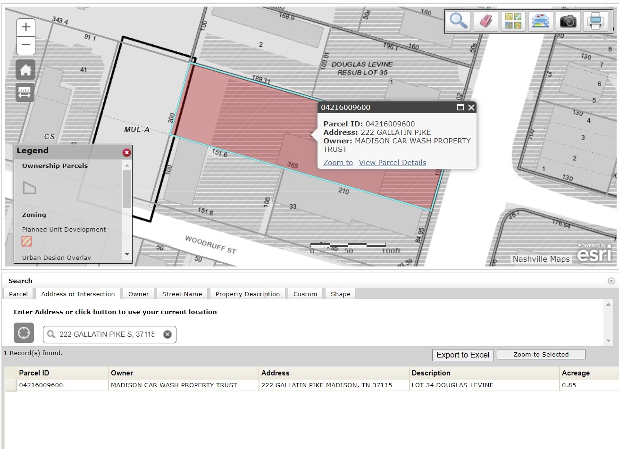
Task: Click Legend scrollbar up arrow
Action: [x=127, y=166]
